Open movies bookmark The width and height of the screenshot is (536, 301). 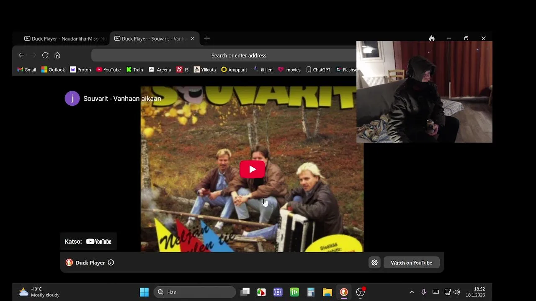click(x=289, y=70)
